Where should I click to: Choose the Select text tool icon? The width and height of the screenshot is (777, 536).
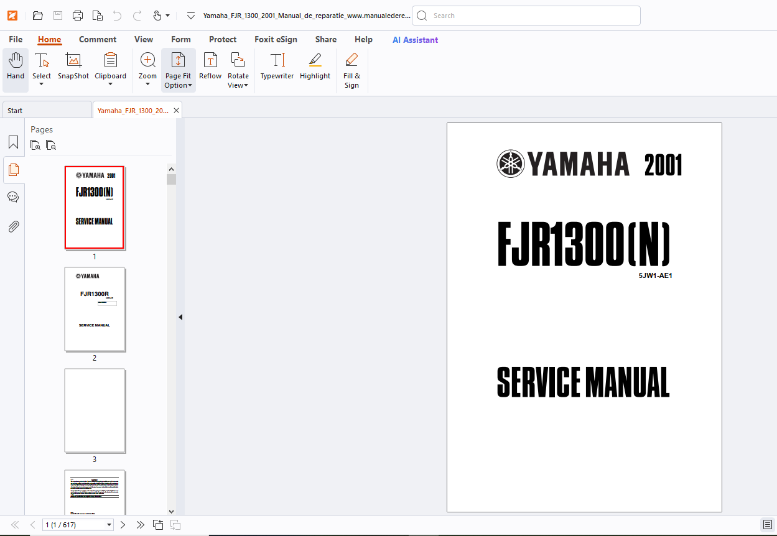(42, 61)
